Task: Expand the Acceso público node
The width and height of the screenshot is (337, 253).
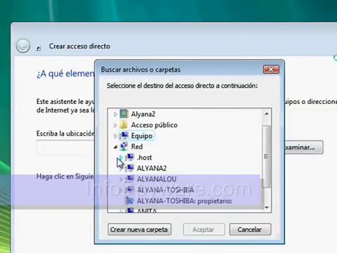Action: 115,125
